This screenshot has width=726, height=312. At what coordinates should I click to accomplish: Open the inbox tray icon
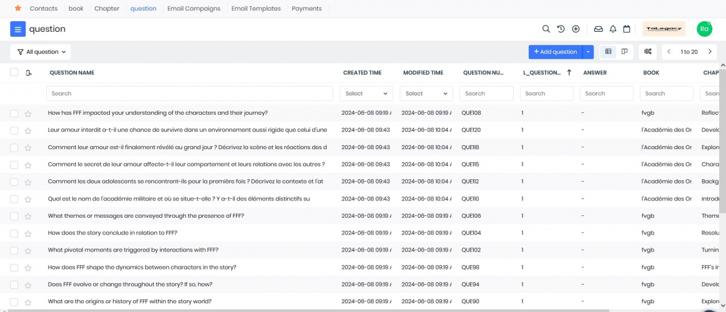pyautogui.click(x=598, y=29)
